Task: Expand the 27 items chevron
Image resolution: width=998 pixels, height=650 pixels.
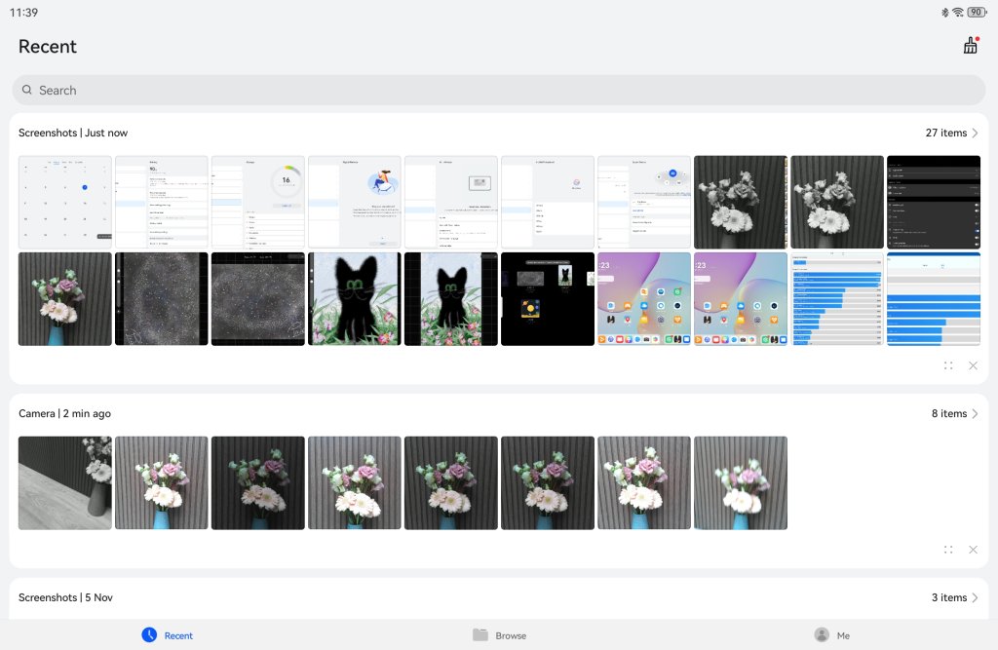Action: [975, 133]
